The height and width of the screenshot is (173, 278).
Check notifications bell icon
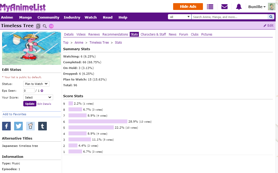click(x=239, y=7)
